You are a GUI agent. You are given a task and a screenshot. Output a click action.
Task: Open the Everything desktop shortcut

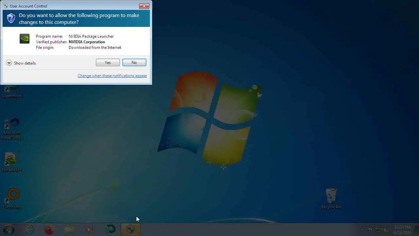coord(12,199)
